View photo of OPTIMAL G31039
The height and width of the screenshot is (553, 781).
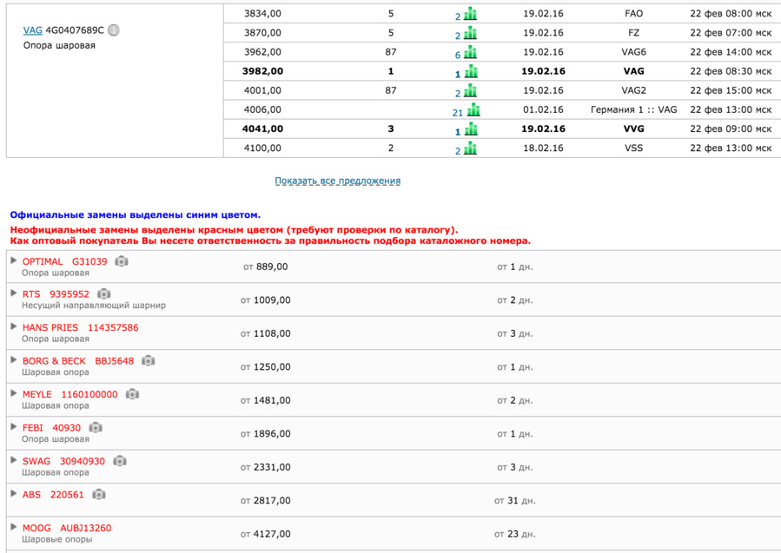[122, 261]
